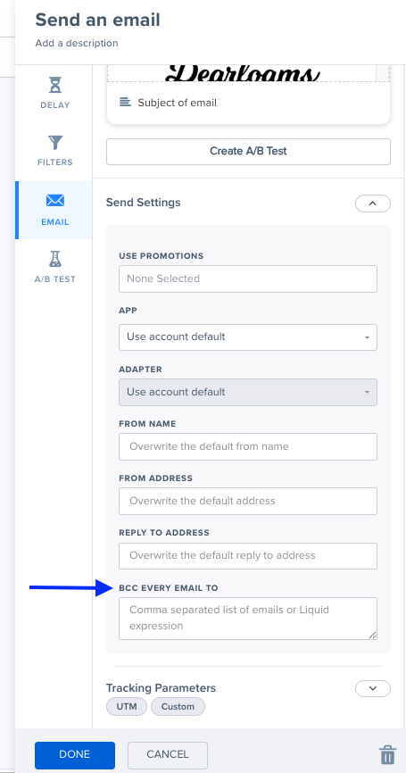The height and width of the screenshot is (773, 406).
Task: Focus the From Name input field
Action: (248, 446)
